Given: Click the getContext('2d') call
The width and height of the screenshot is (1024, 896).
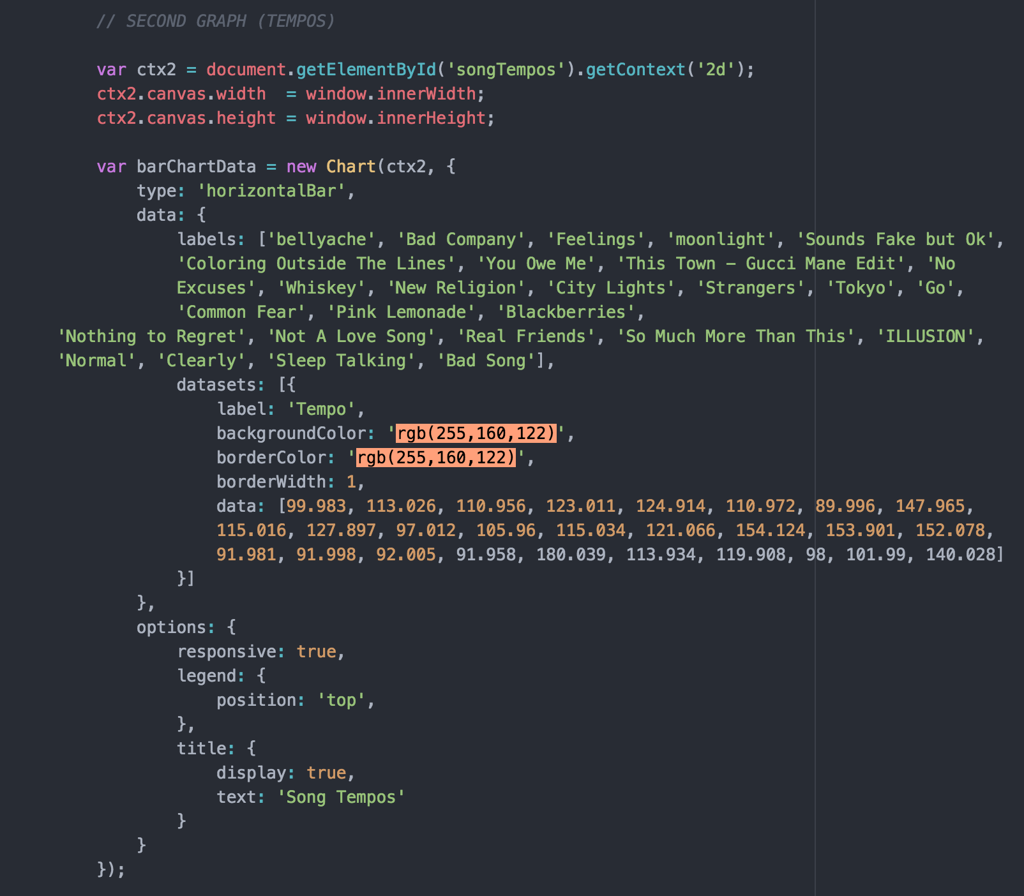Looking at the screenshot, I should pyautogui.click(x=666, y=70).
